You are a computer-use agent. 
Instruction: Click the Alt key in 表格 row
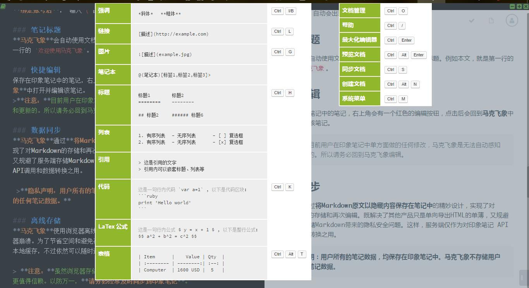[x=291, y=254]
